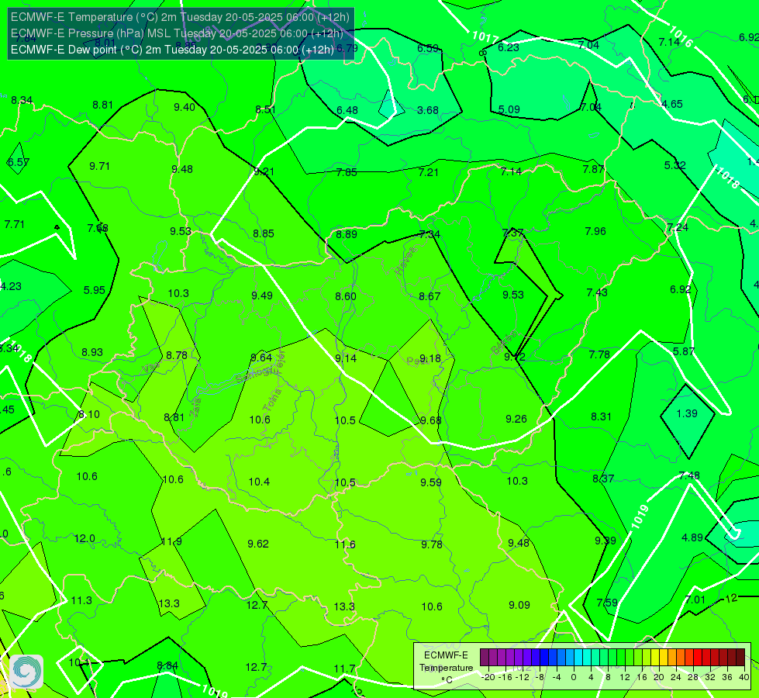Click the 12.0 temperature value
The image size is (759, 698).
[x=85, y=538]
